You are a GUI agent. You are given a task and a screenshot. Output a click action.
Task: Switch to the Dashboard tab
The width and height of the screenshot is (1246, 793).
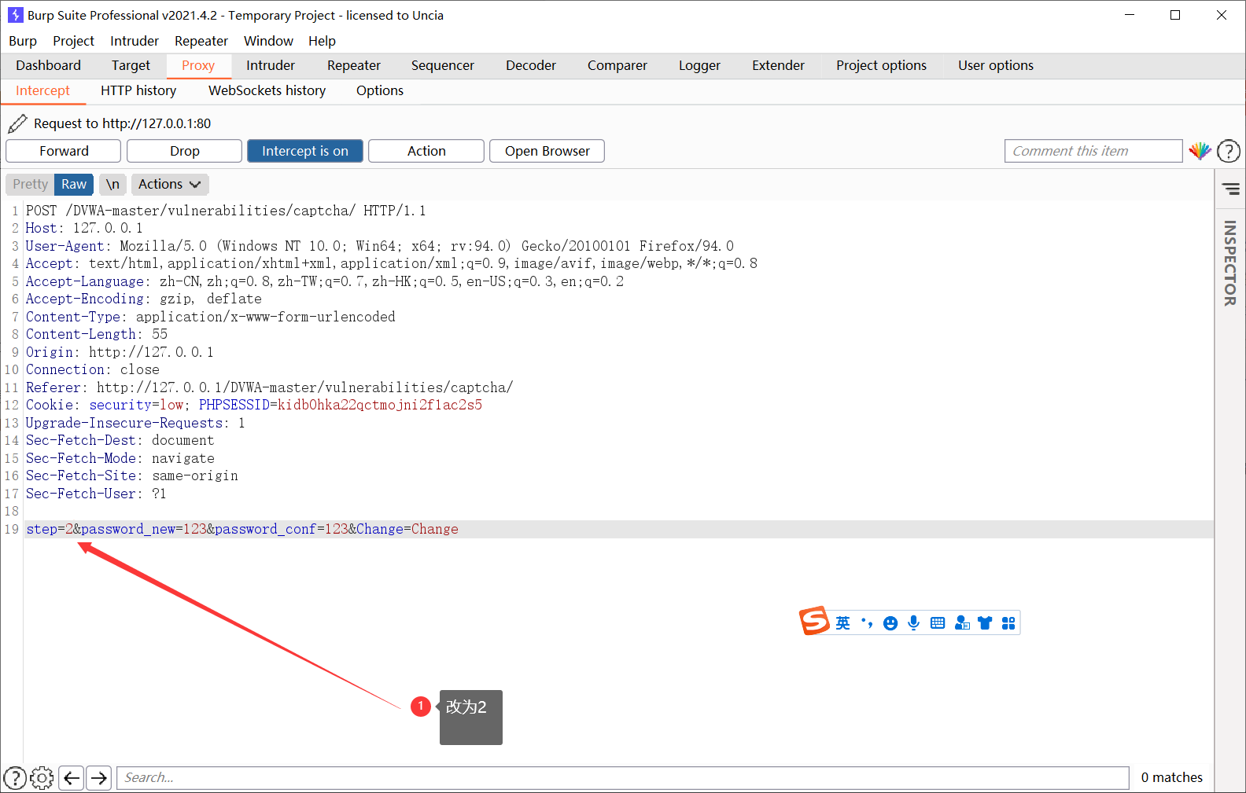48,65
